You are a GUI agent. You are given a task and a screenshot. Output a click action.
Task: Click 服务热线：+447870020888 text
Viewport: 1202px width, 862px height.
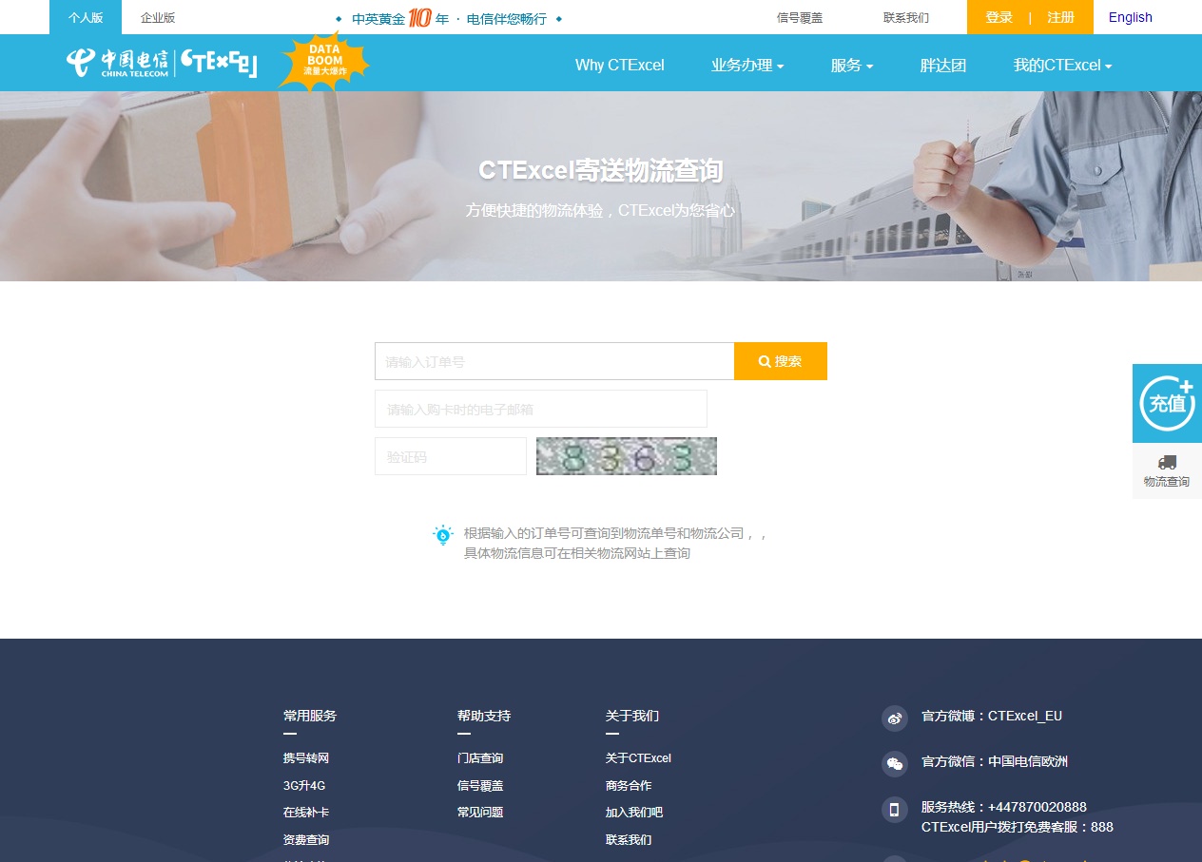tap(1004, 807)
